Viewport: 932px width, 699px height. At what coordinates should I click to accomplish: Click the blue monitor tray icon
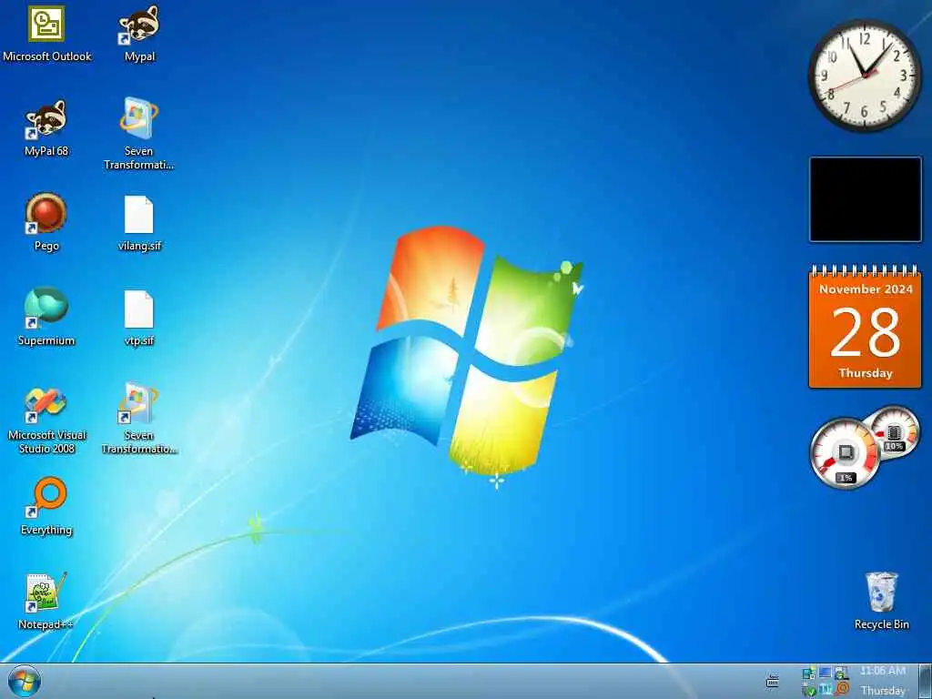825,673
